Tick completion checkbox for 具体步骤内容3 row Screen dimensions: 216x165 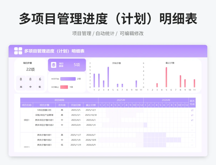click(192, 145)
